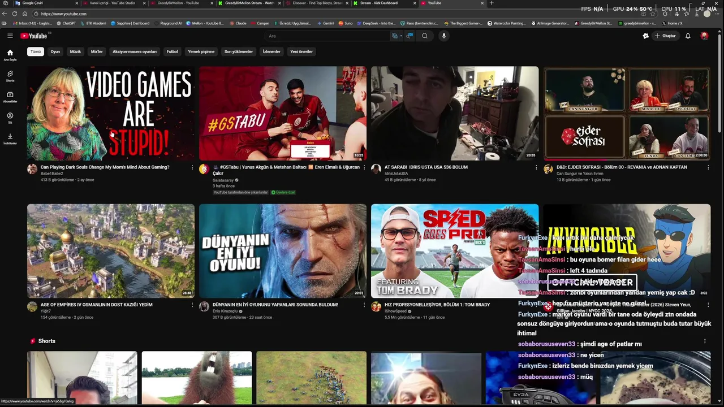Go back with browser back arrow
The height and width of the screenshot is (407, 724).
[x=5, y=14]
